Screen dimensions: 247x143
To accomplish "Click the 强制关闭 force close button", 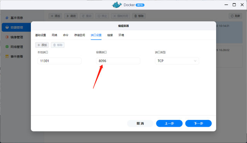I will pyautogui.click(x=120, y=16).
